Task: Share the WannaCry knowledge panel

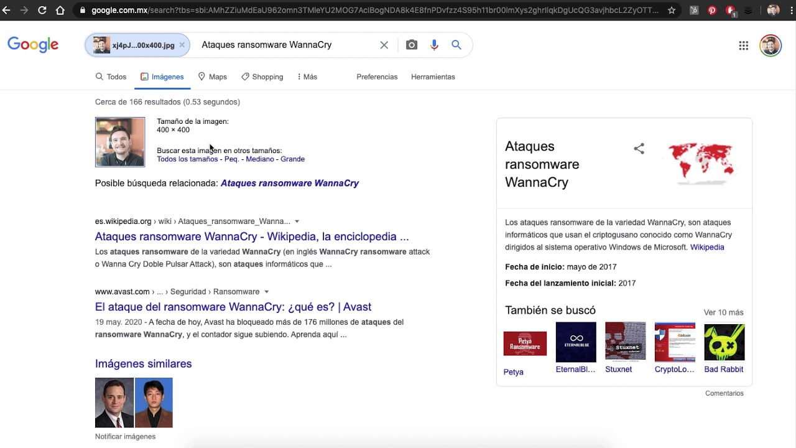Action: pos(639,149)
